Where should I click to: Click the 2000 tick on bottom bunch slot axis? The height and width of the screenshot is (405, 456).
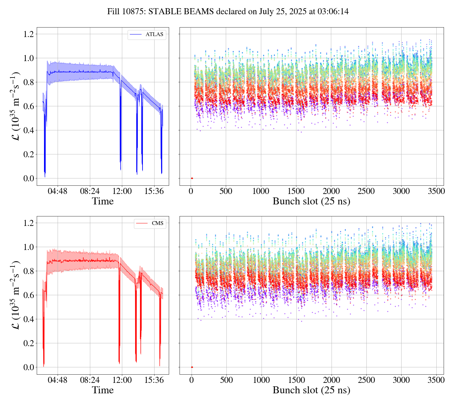pos(331,380)
